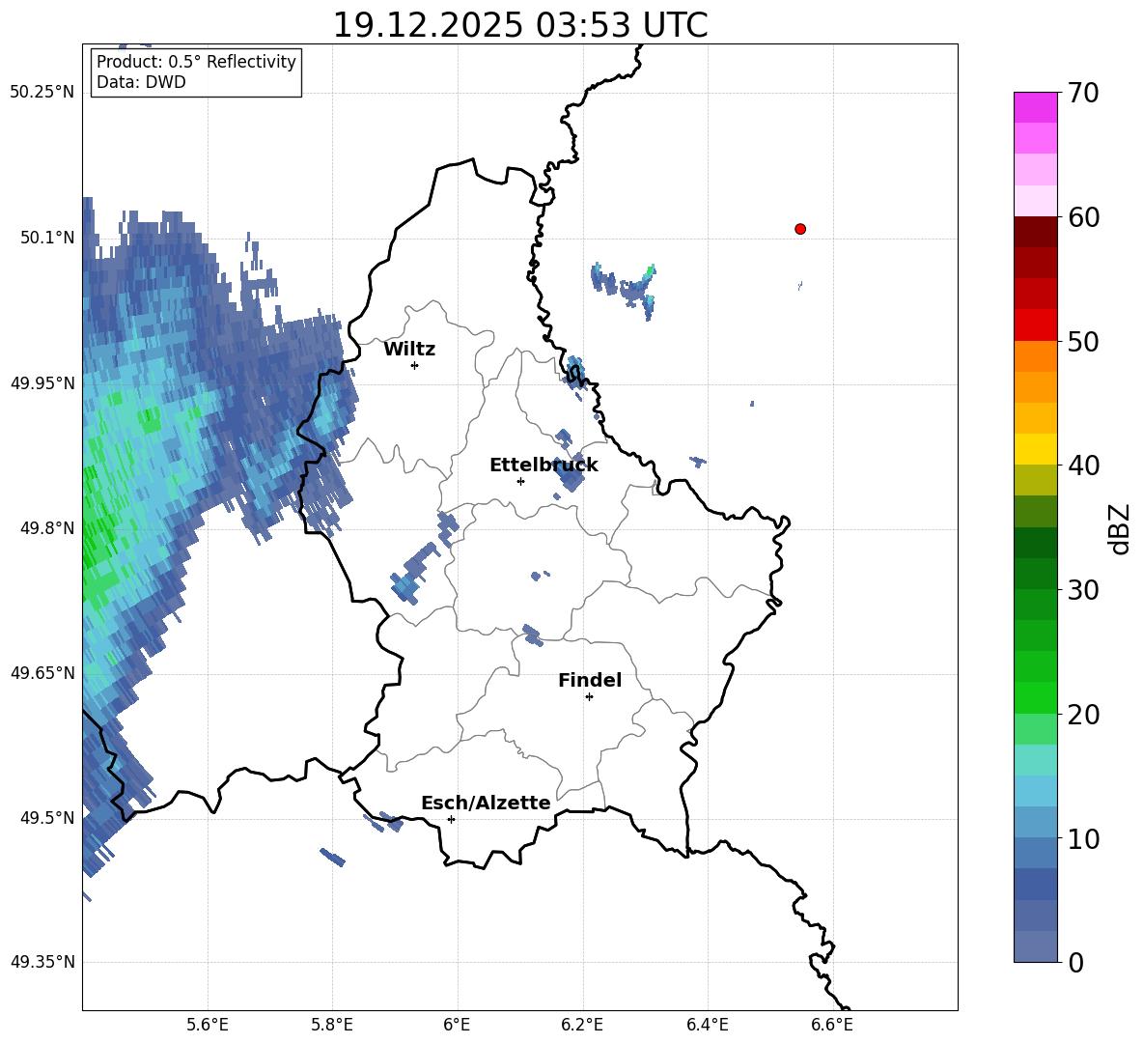This screenshot has width=1143, height=1044.
Task: Click the Findel station cross marker
Action: point(589,697)
